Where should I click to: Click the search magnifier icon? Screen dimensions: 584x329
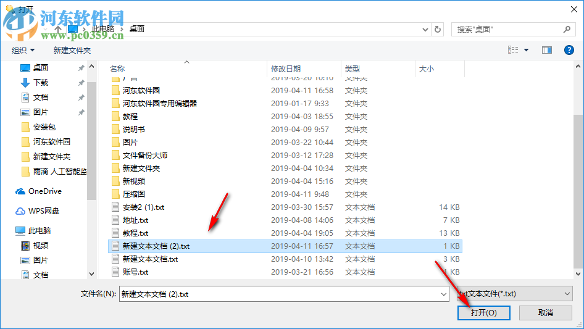567,29
